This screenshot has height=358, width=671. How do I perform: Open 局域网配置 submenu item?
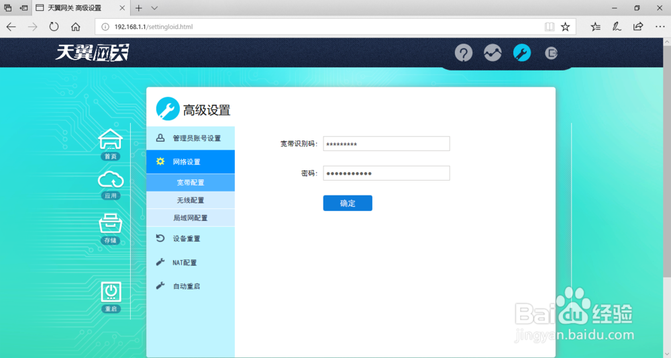coord(191,218)
